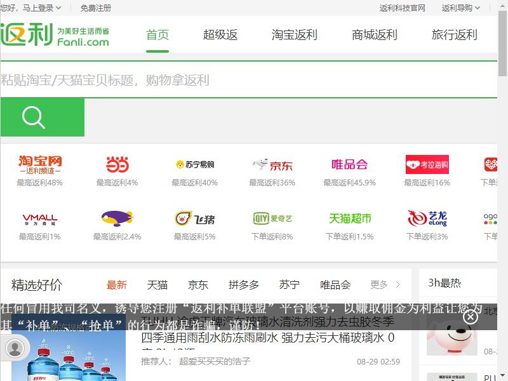
Task: Open the Suning store logo
Action: tap(195, 164)
